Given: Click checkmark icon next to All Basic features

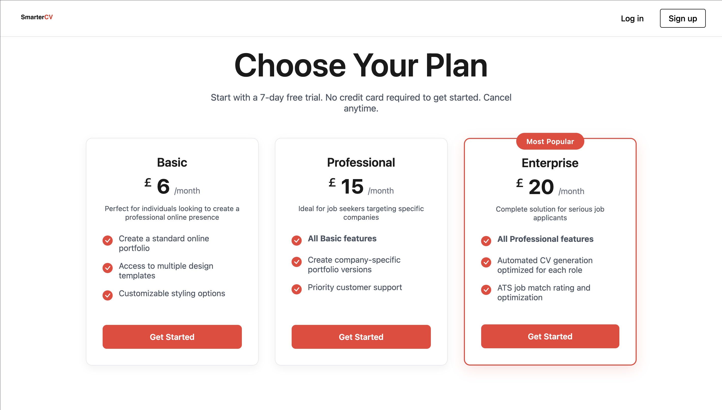Looking at the screenshot, I should pos(296,241).
